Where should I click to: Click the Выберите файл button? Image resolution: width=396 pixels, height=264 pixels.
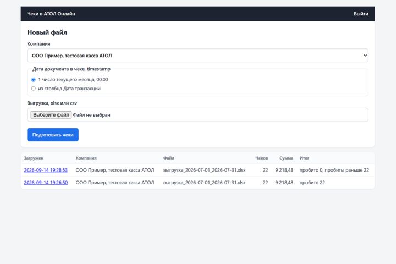coord(51,115)
